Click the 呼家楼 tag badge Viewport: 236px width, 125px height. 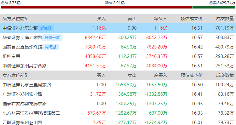[46, 28]
